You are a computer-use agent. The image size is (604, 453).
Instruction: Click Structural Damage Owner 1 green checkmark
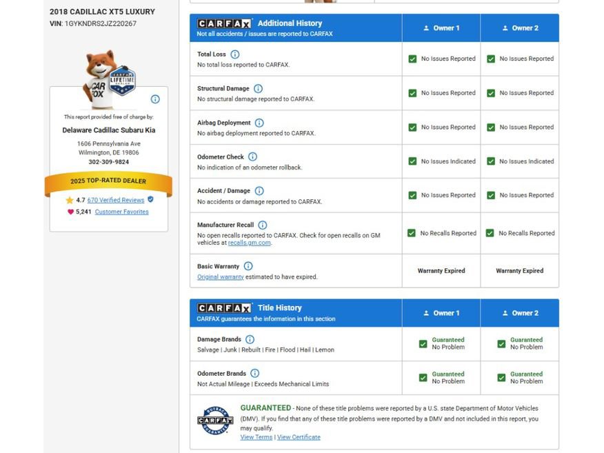click(412, 93)
